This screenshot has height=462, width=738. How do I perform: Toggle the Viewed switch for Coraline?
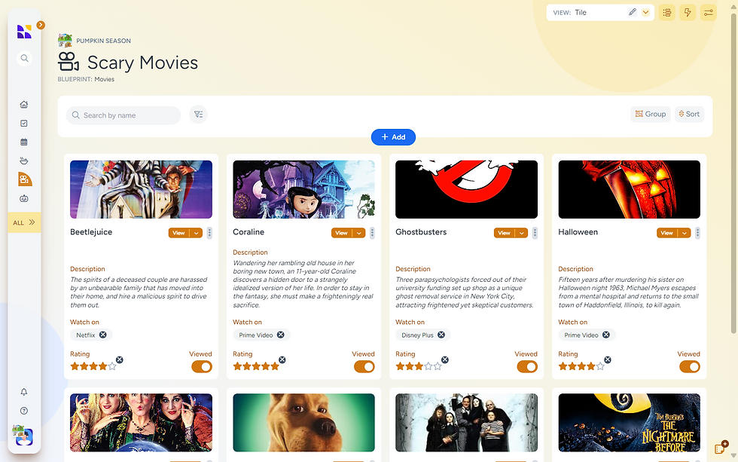[x=364, y=367]
